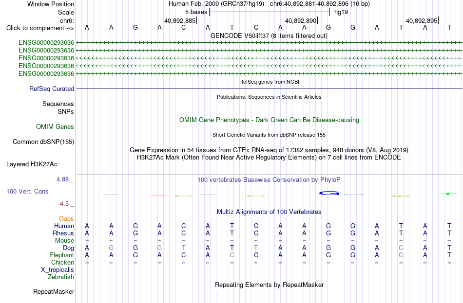Click the chr6: base position label
This screenshot has width=463, height=303.
[67, 20]
